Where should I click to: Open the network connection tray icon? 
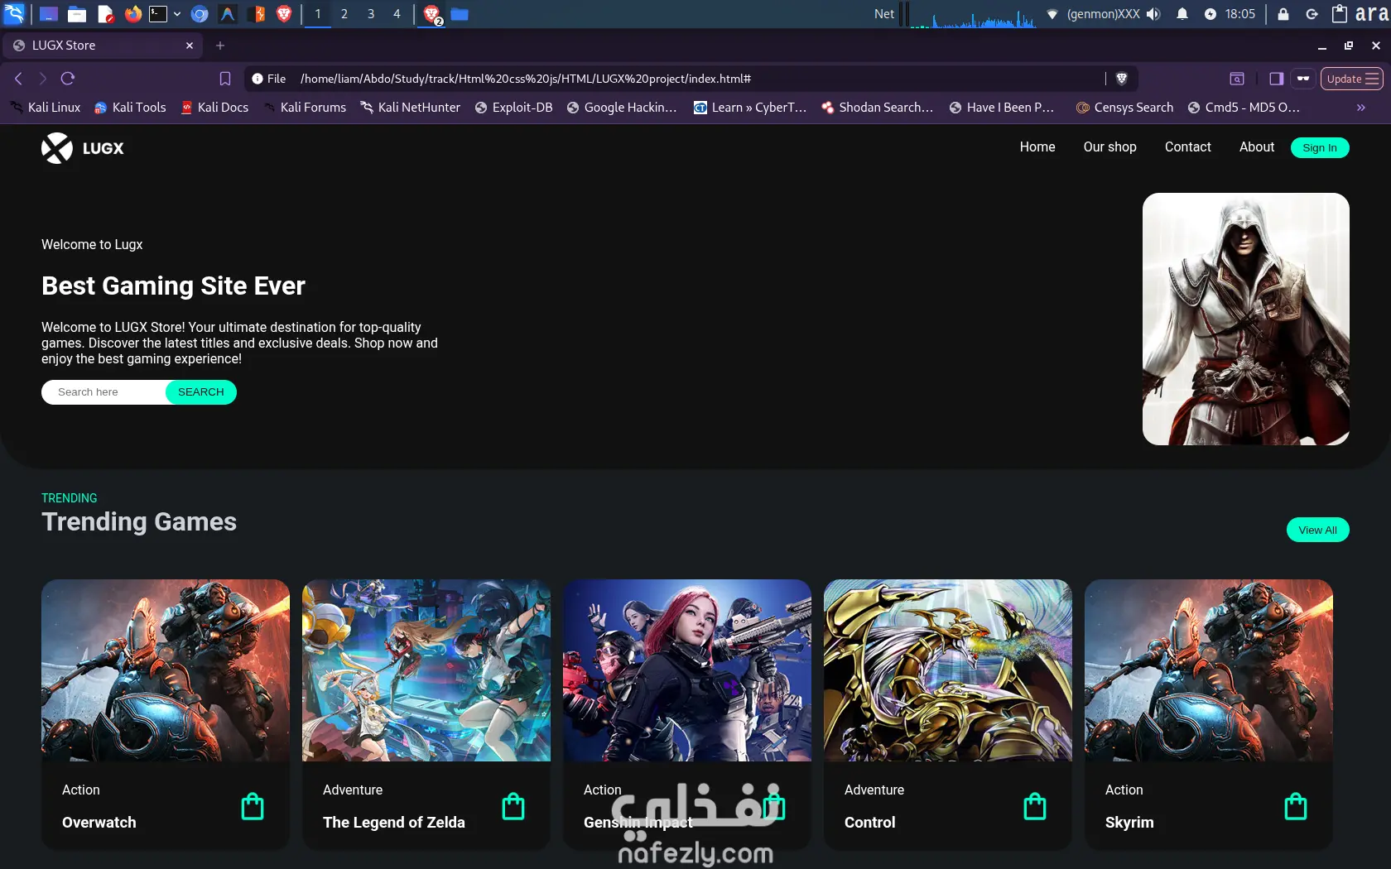(1052, 14)
